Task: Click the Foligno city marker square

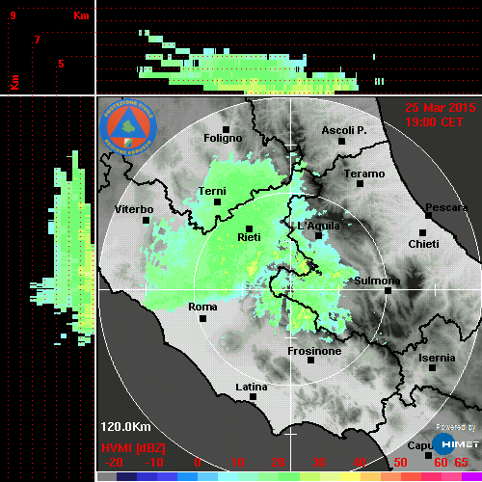Action: coord(226,129)
